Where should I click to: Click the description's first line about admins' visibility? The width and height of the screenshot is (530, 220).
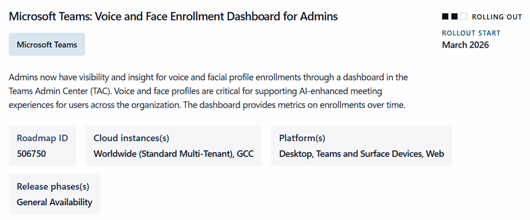(x=208, y=78)
